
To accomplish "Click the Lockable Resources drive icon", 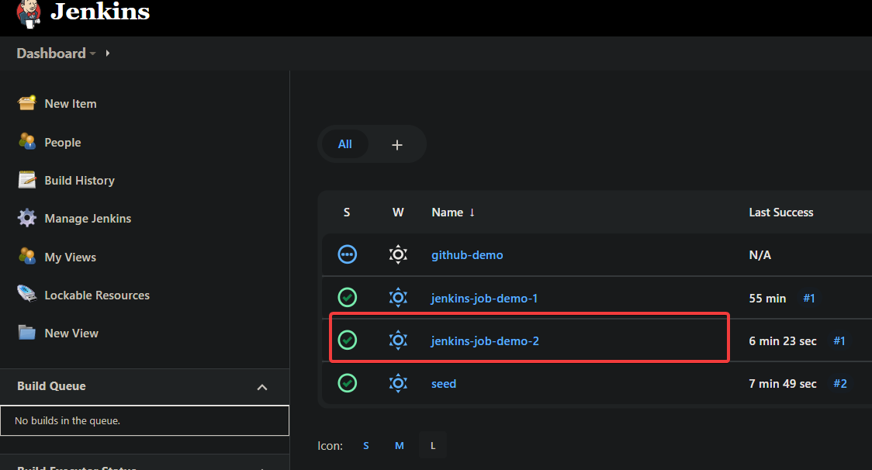I will tap(26, 294).
